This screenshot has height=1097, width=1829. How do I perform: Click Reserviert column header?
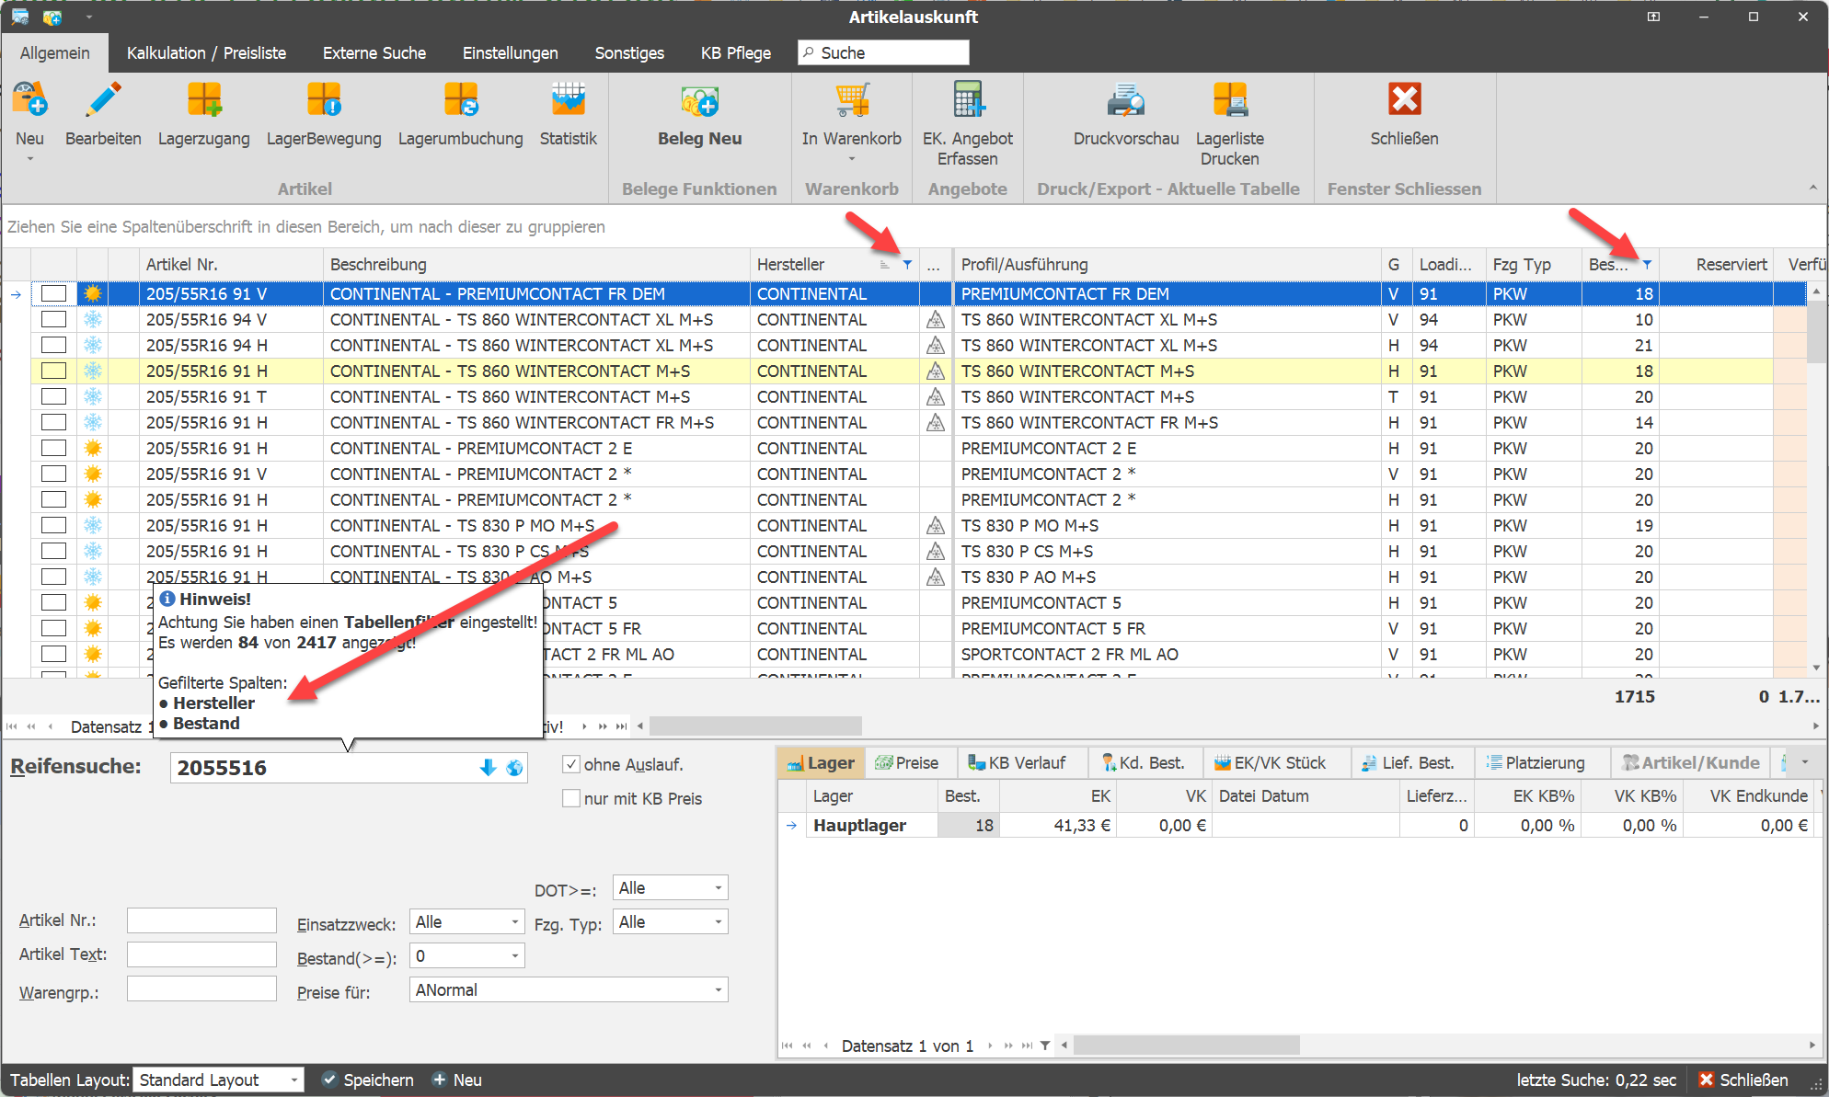tap(1717, 265)
